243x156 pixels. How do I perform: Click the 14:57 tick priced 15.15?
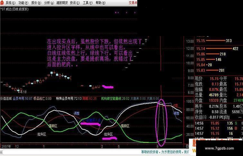(219, 134)
